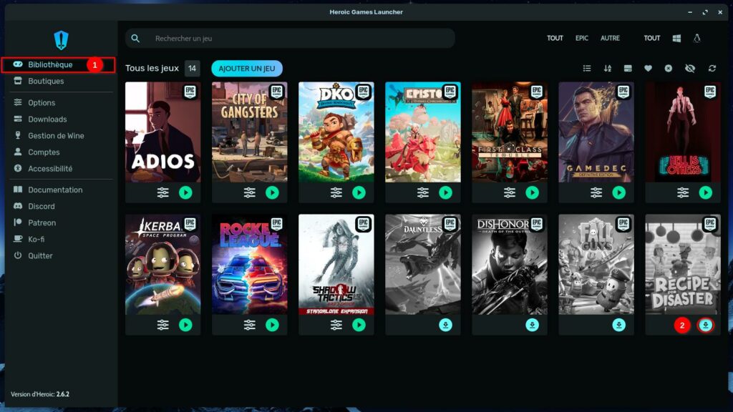Toggle favorites-only heart filter

648,69
